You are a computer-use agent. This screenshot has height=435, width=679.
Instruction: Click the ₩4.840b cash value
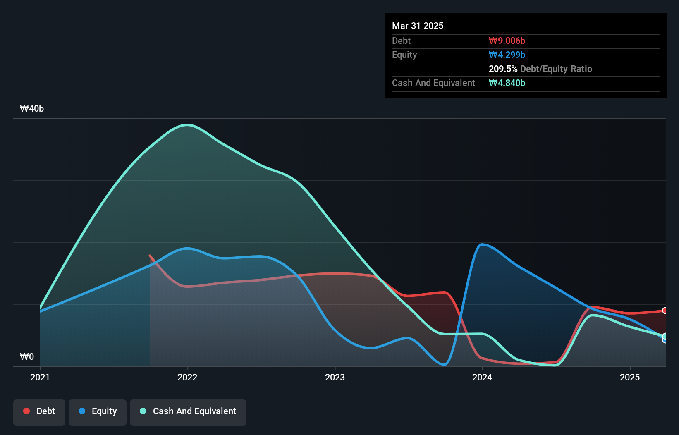507,83
